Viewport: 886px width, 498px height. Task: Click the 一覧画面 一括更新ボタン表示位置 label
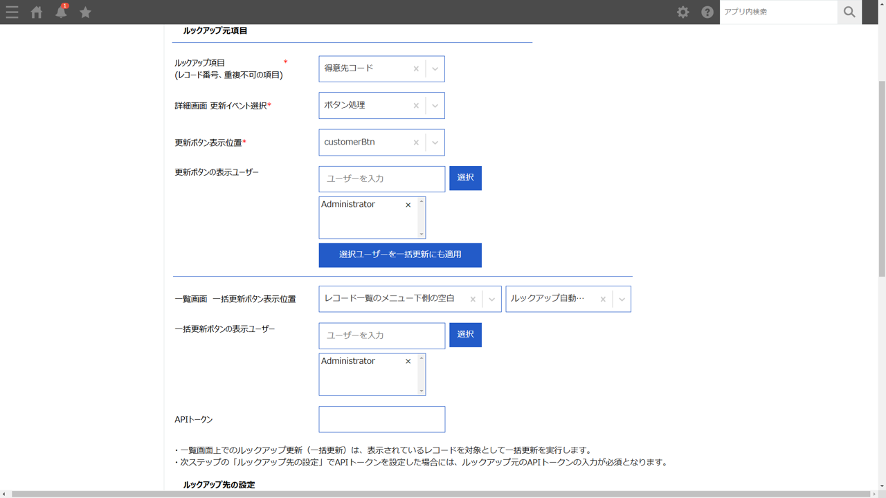[235, 299]
